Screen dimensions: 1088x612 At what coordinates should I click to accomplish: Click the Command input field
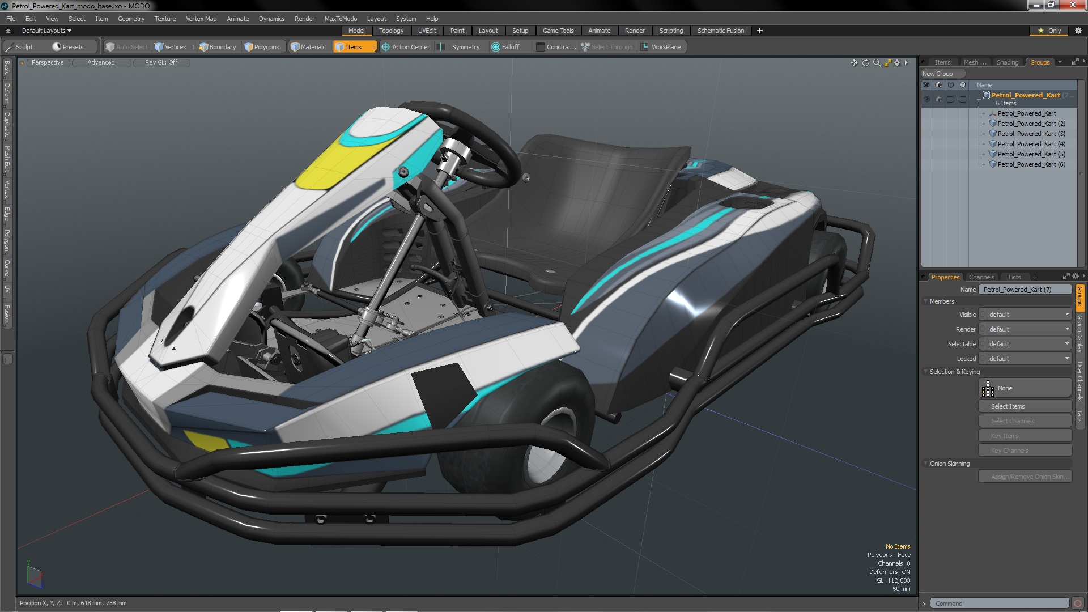(x=1000, y=603)
